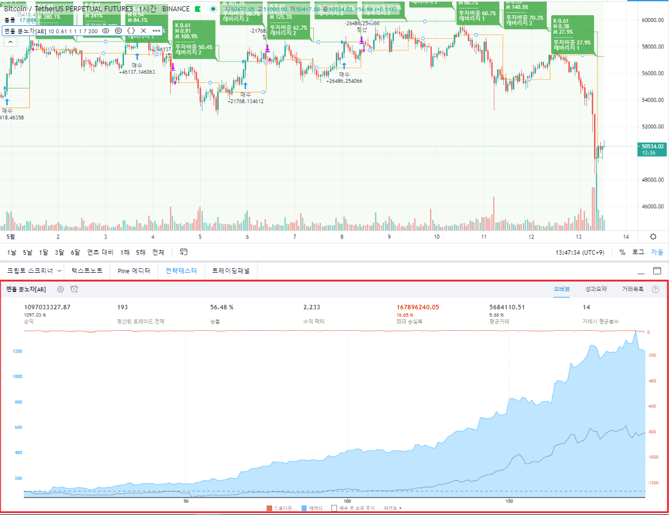Enable the buy-and-hold equity checkbox

(x=334, y=508)
